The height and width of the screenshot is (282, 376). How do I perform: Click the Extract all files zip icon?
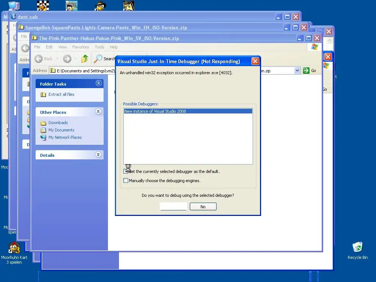(x=43, y=94)
